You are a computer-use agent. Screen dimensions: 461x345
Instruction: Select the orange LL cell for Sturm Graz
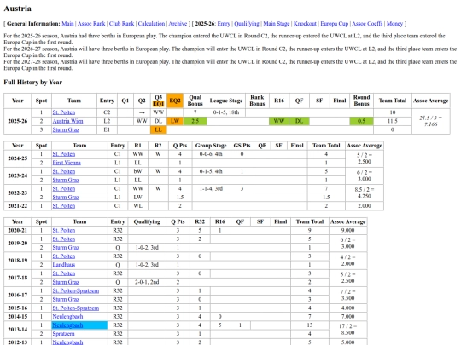click(158, 129)
